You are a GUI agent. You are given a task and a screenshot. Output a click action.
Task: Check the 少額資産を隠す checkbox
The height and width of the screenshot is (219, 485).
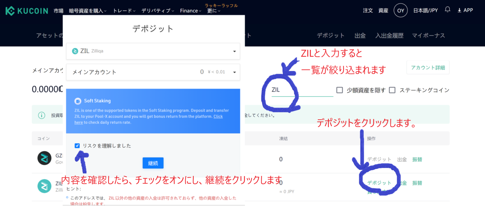pyautogui.click(x=340, y=90)
